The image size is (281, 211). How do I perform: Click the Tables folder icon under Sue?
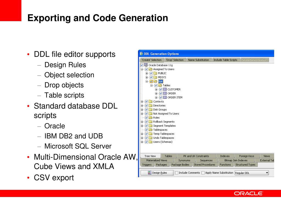point(160,85)
